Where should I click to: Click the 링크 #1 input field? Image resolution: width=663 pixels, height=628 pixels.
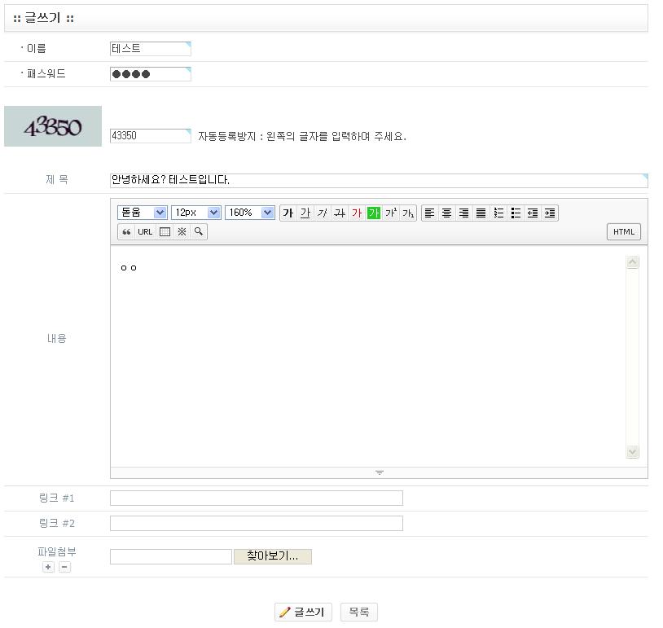pos(256,498)
